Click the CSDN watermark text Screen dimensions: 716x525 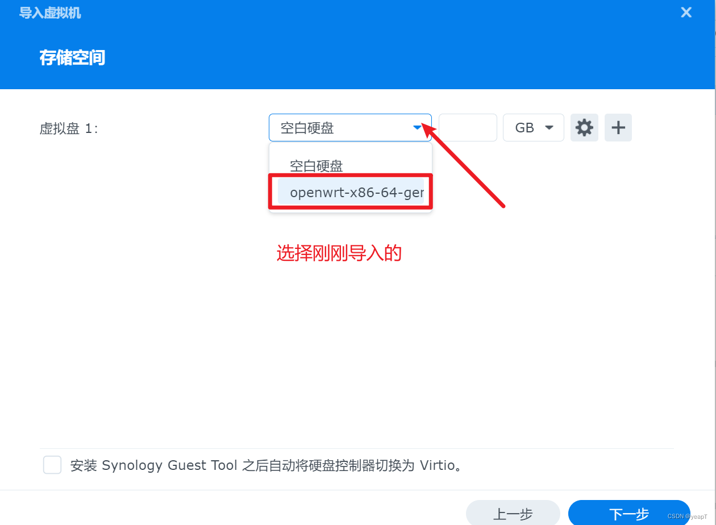(687, 516)
